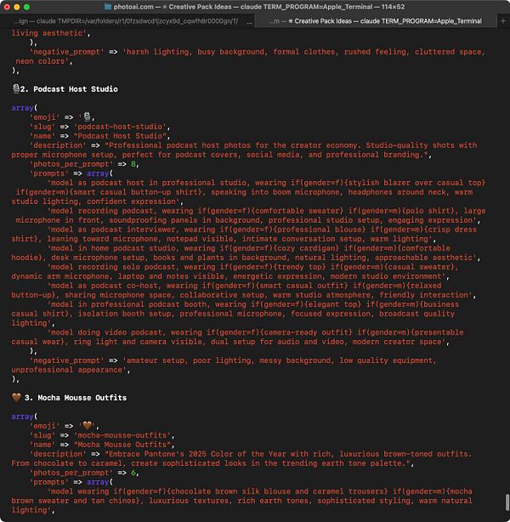Click the brown heart emoji in 'emoji' array line

(88, 425)
